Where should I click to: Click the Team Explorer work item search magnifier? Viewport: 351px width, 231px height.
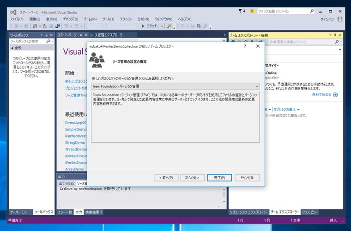337,42
